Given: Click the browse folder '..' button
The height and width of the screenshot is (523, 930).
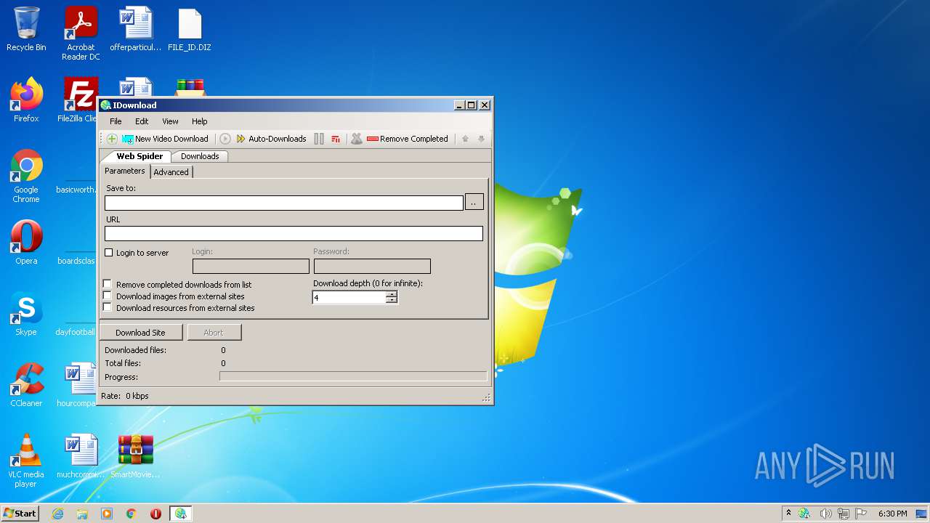Looking at the screenshot, I should tap(474, 203).
